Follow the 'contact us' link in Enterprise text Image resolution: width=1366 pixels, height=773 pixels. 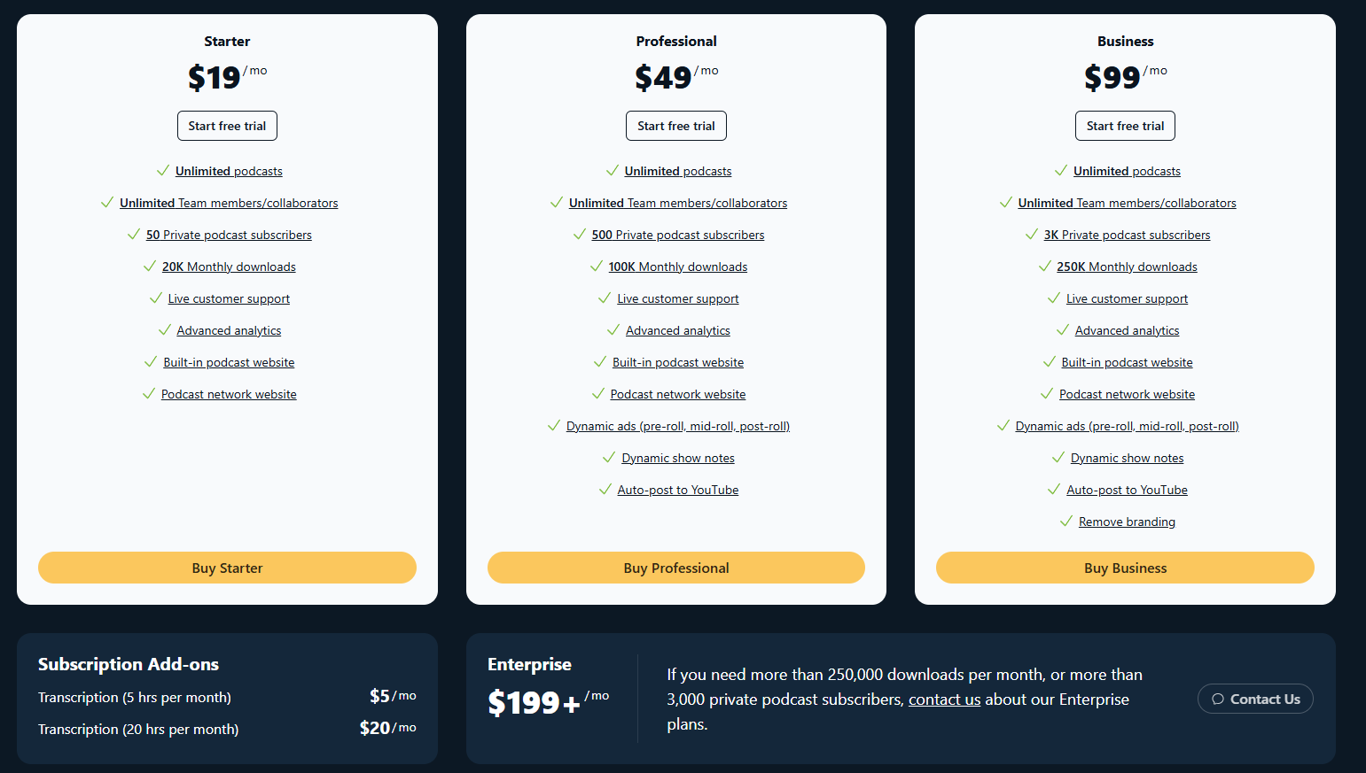(944, 700)
